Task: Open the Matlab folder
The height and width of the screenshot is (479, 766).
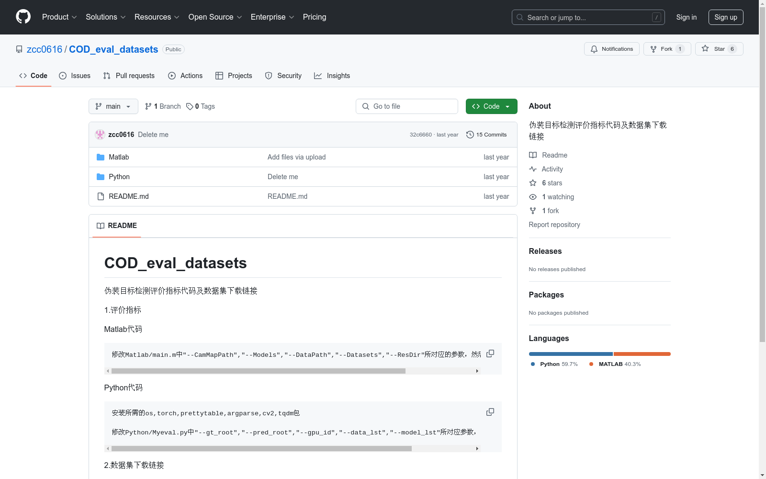Action: (x=119, y=157)
